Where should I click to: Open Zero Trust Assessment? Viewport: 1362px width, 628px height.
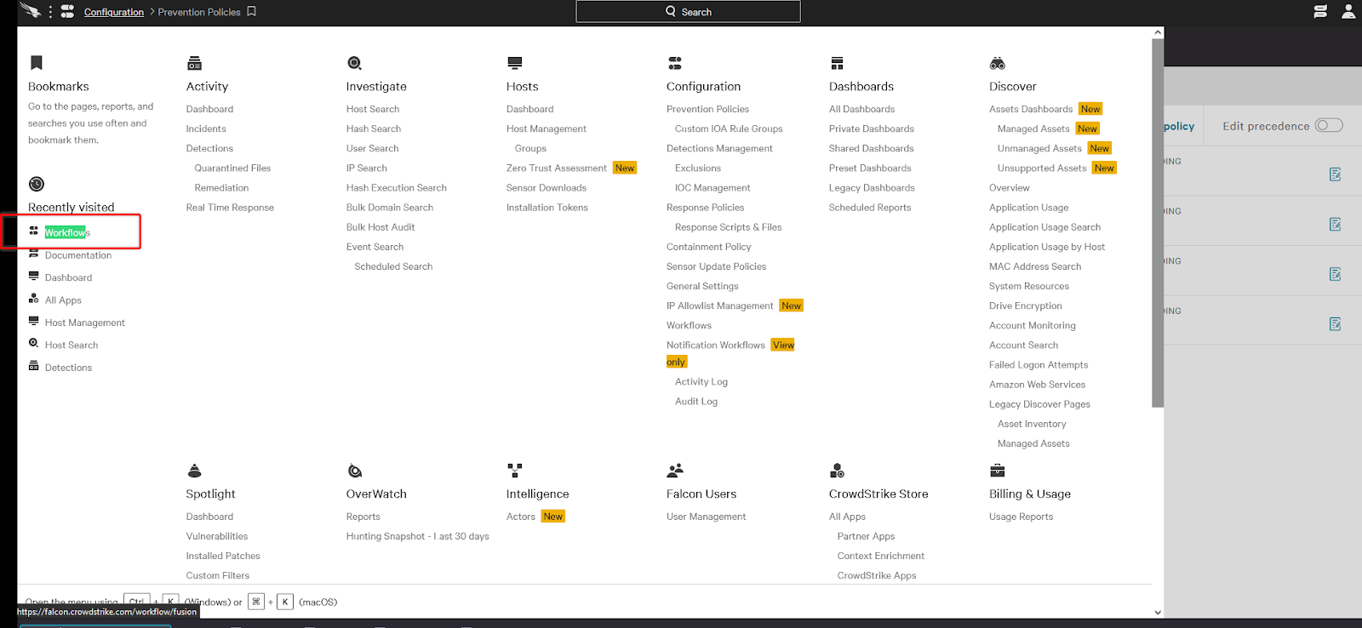[557, 168]
